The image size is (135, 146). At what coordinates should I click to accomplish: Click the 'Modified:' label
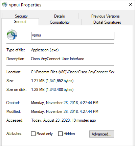[x=14, y=112]
